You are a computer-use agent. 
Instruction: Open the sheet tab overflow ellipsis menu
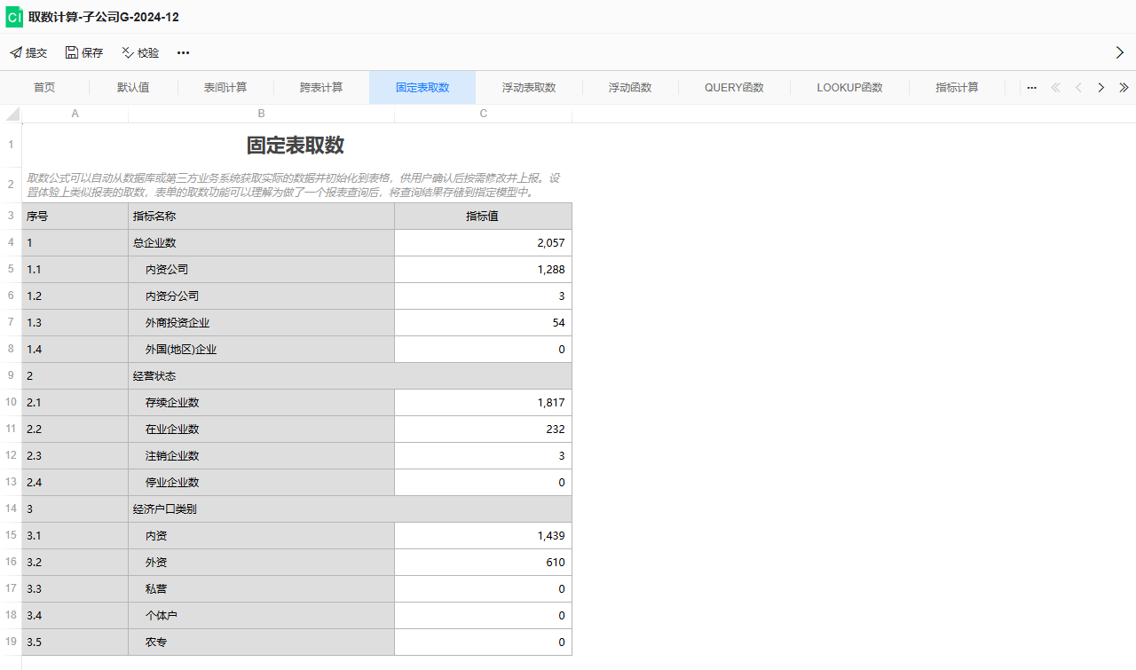[x=1031, y=87]
